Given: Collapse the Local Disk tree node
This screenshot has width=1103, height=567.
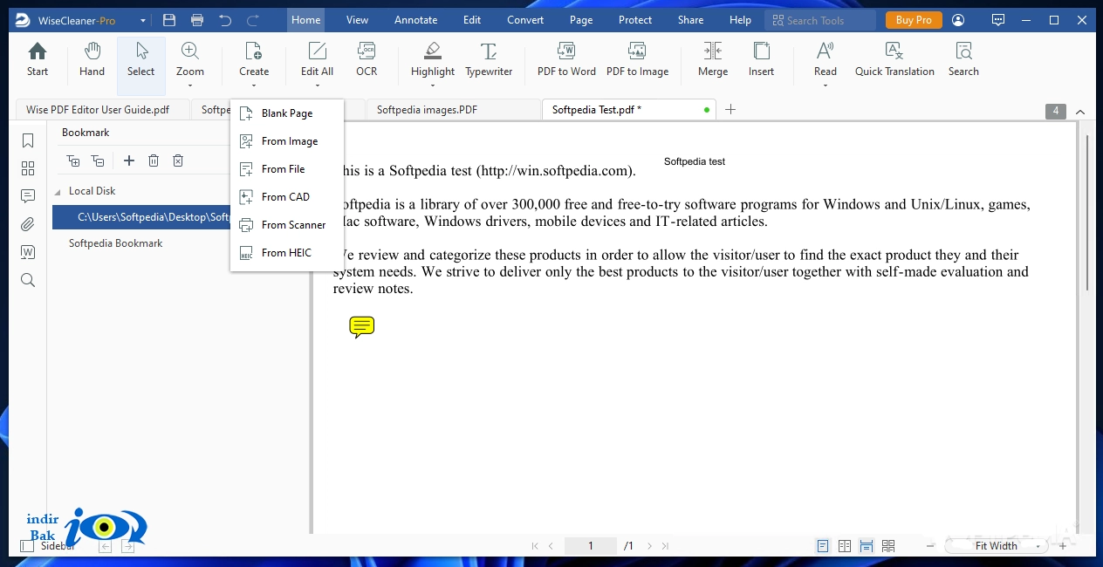Looking at the screenshot, I should (x=58, y=191).
